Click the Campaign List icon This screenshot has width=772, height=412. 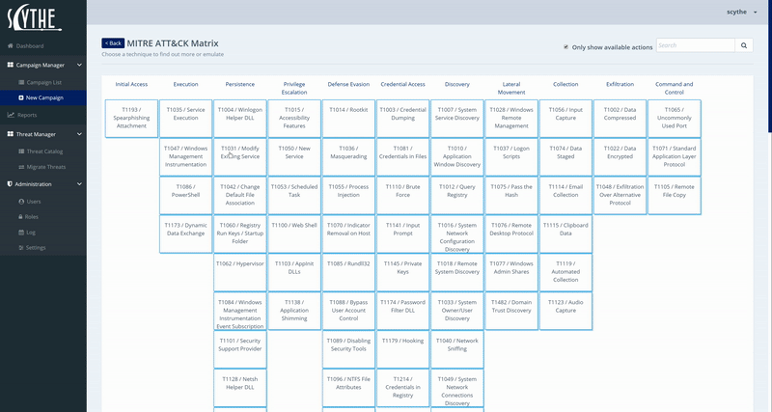[x=21, y=83]
